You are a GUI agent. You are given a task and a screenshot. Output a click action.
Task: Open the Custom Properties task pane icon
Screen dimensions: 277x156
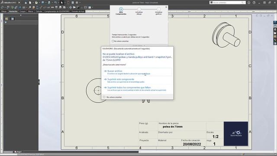[x=275, y=43]
